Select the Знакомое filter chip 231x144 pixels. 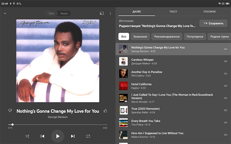click(140, 37)
